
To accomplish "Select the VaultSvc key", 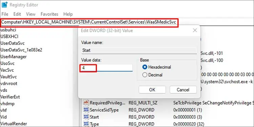I will (x=8, y=77).
